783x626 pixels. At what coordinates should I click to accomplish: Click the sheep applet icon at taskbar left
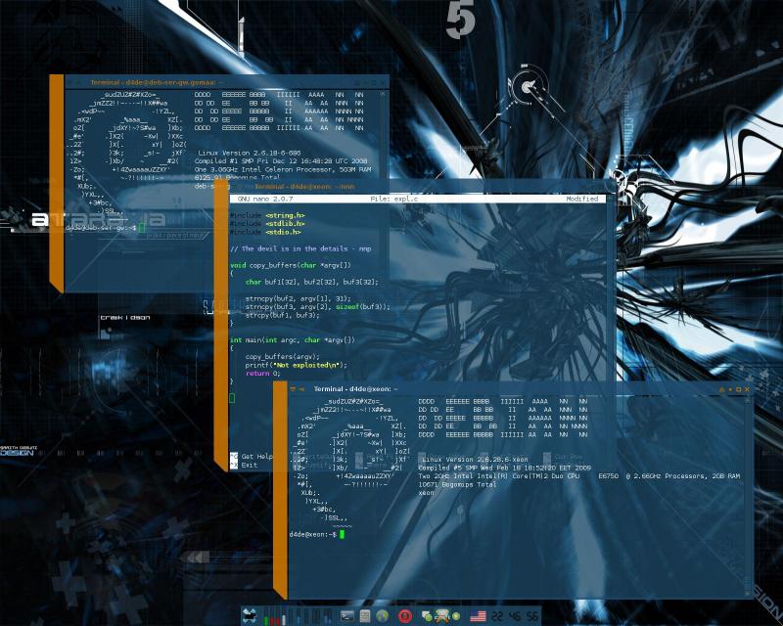(x=248, y=614)
